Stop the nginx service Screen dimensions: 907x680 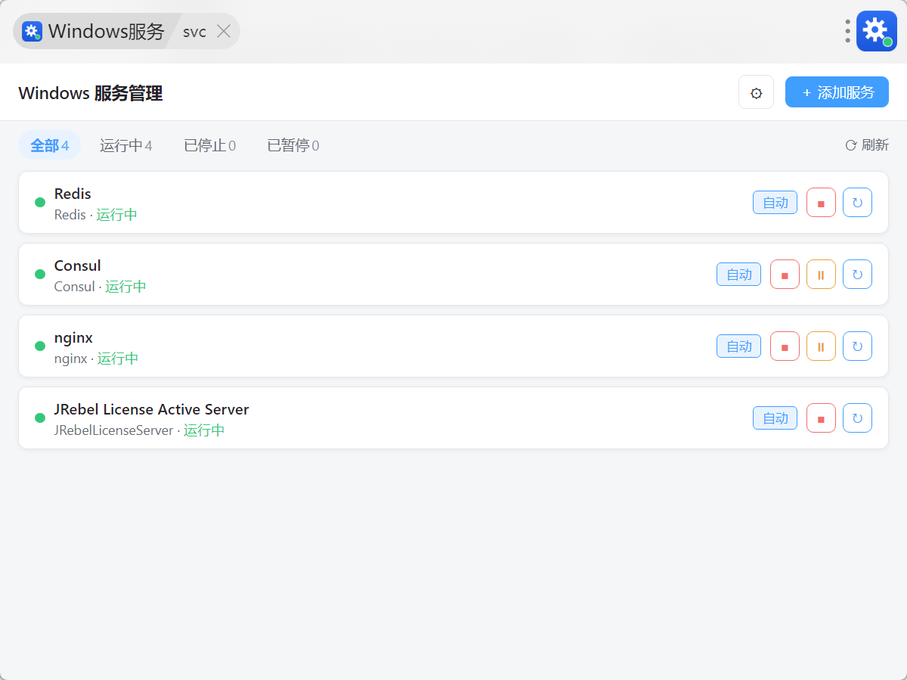(x=785, y=346)
